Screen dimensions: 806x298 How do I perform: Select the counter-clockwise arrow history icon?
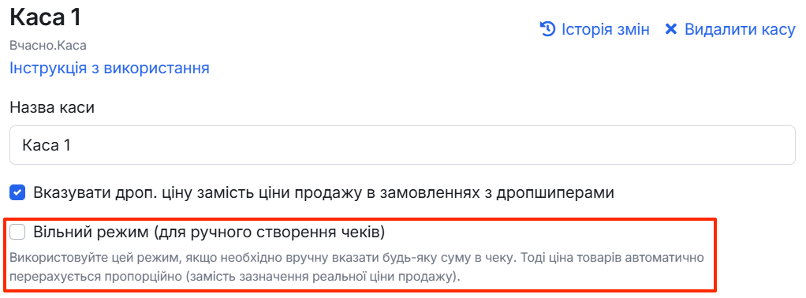coord(547,28)
